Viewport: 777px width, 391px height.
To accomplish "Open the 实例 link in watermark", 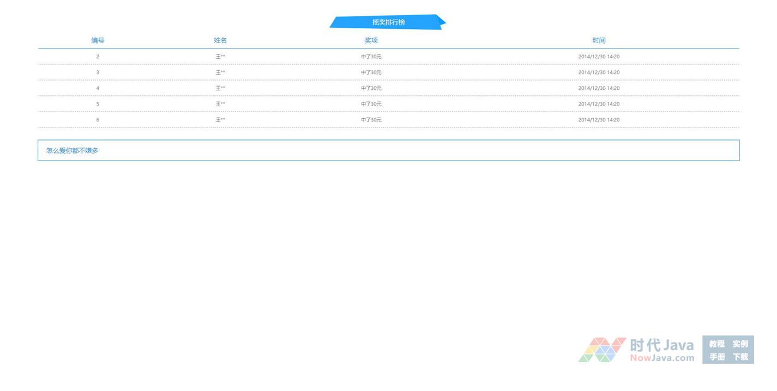I will coord(740,344).
